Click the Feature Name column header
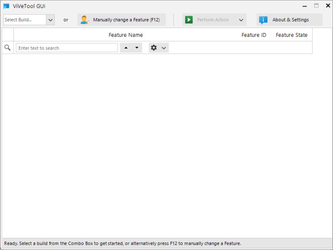The width and height of the screenshot is (333, 250). [126, 35]
